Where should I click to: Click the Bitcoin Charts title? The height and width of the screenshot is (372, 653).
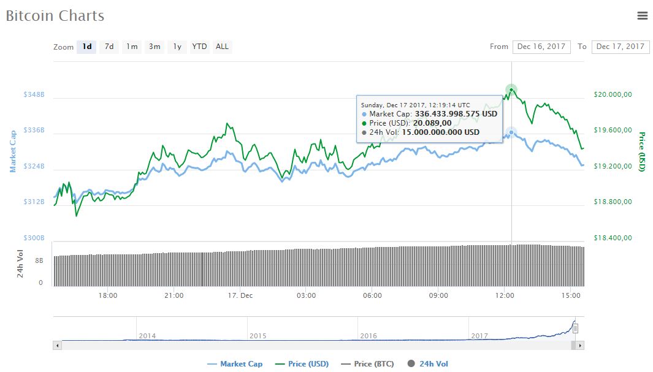coord(55,16)
